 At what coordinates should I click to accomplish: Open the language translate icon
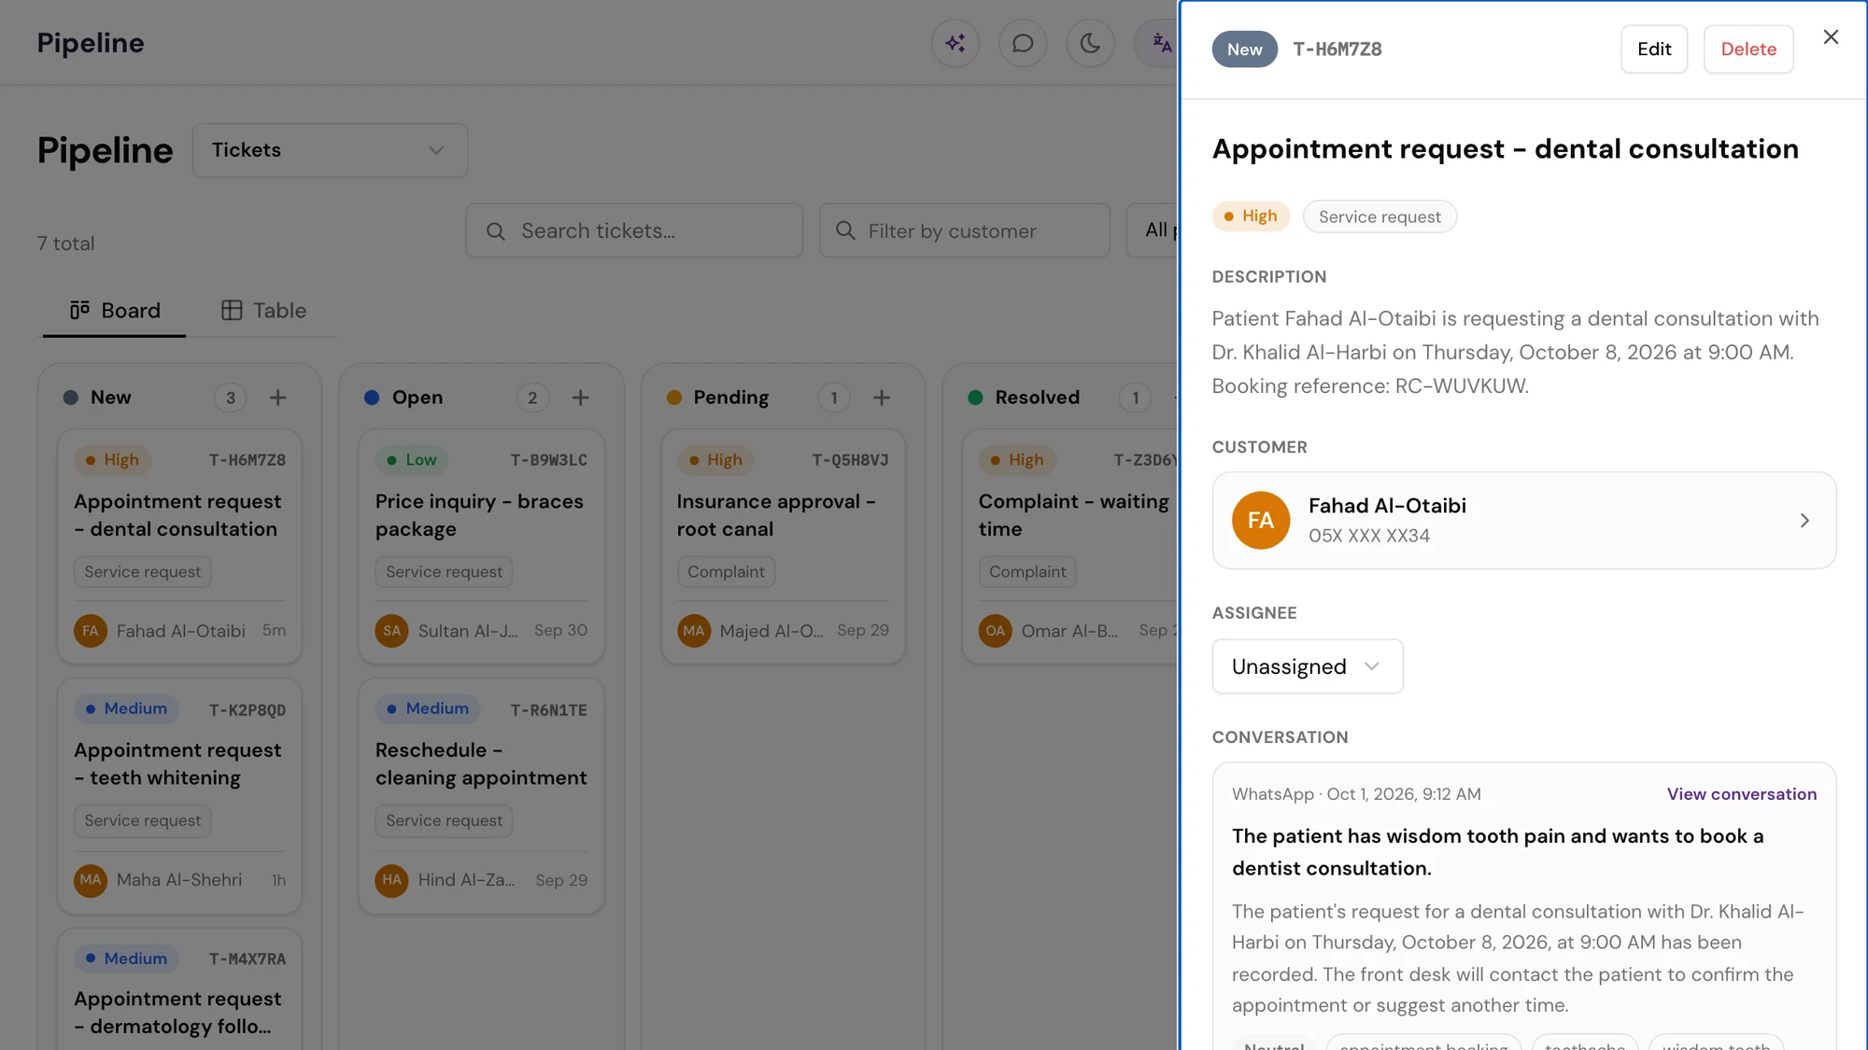[1158, 43]
